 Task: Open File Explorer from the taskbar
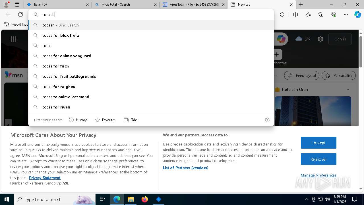131,199
